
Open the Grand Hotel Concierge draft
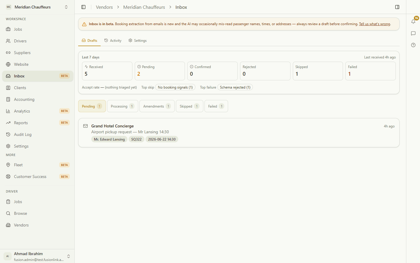(239, 133)
